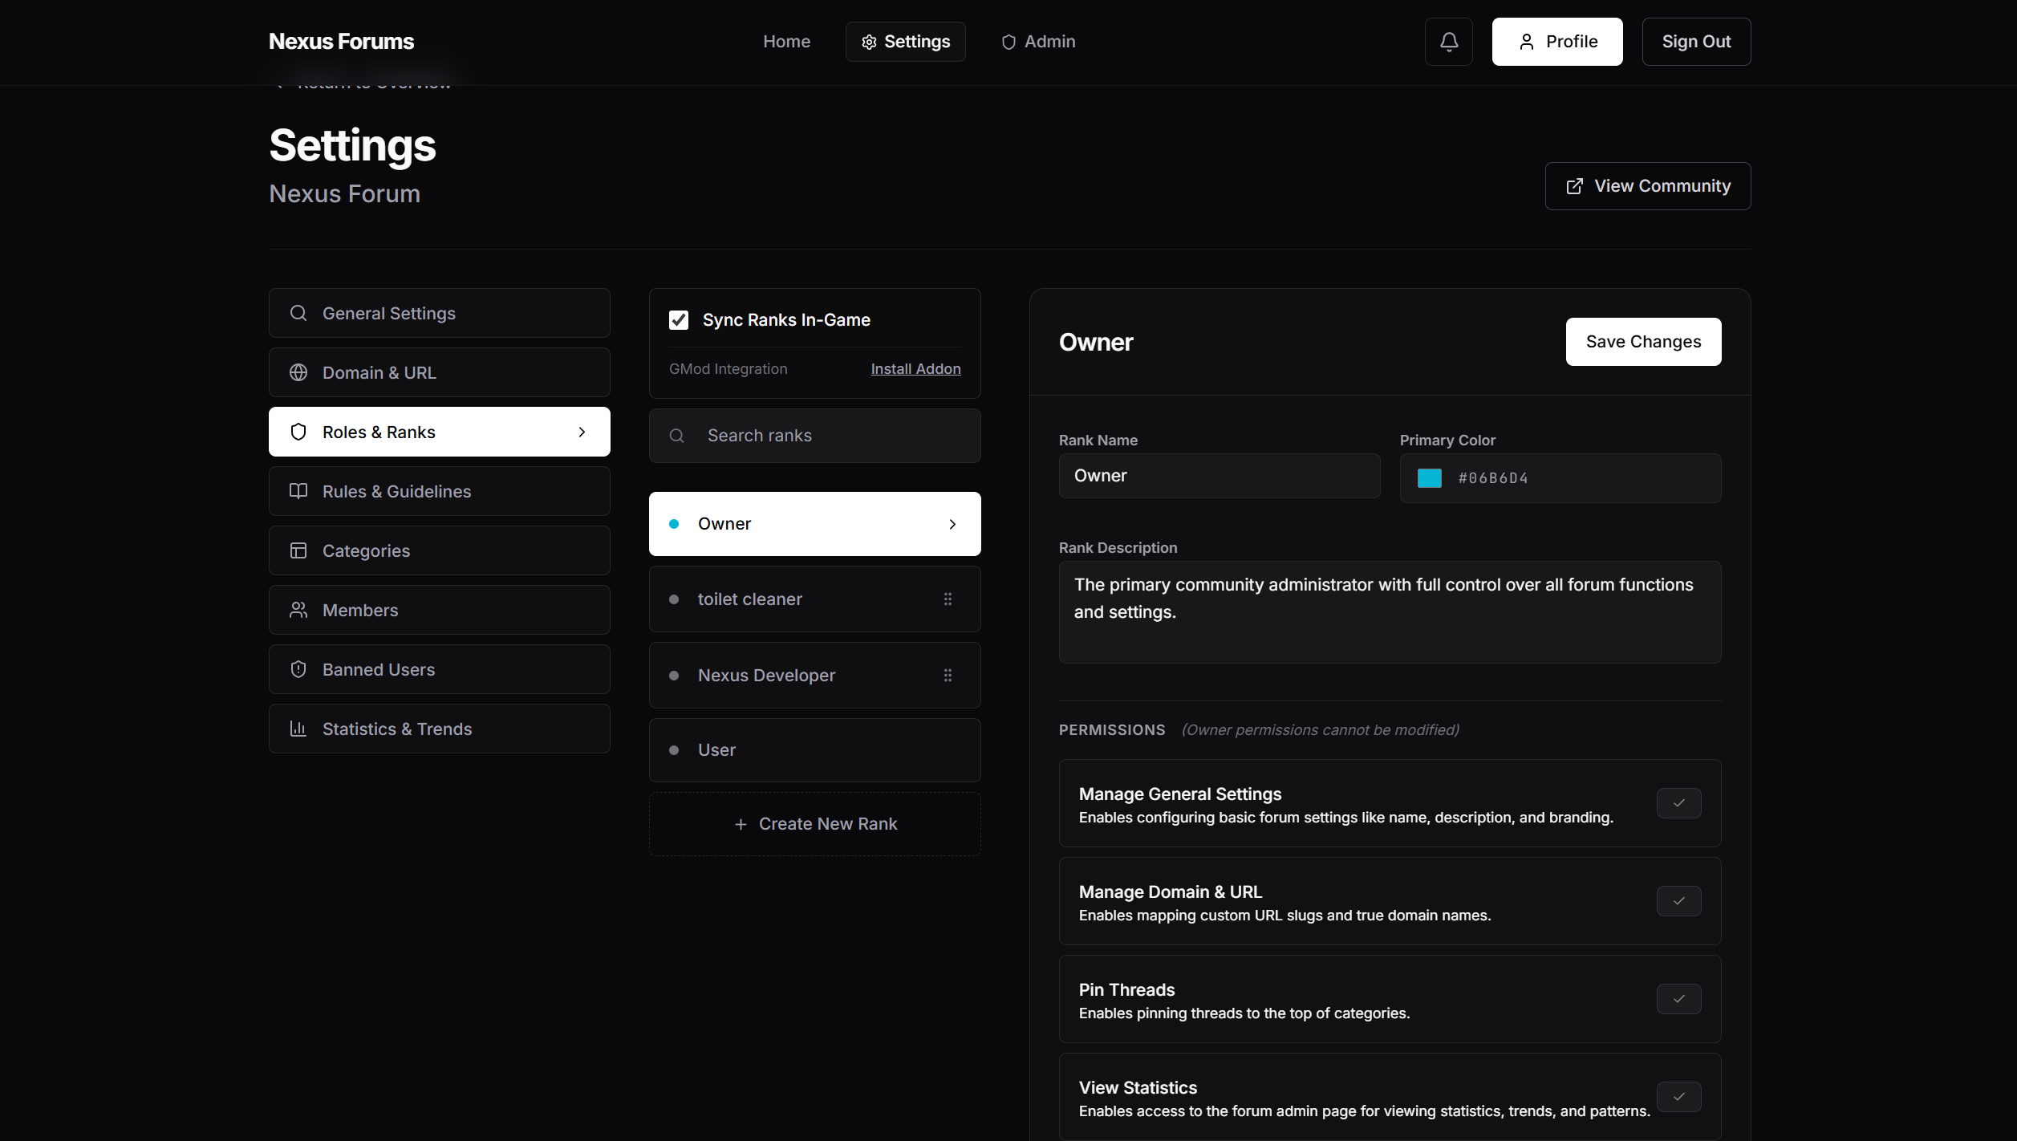Open the Home nav item

point(786,42)
